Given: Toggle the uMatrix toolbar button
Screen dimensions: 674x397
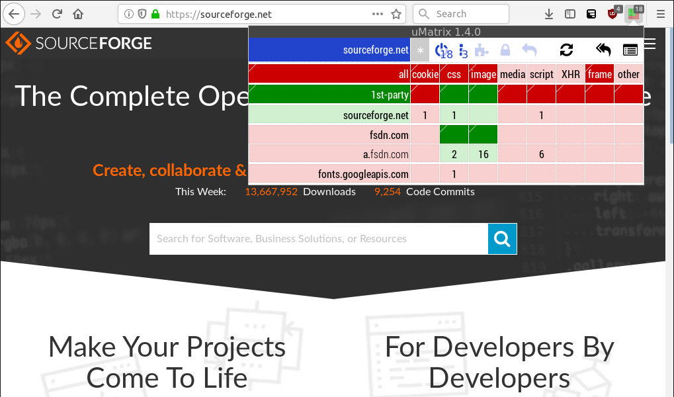Looking at the screenshot, I should (634, 13).
